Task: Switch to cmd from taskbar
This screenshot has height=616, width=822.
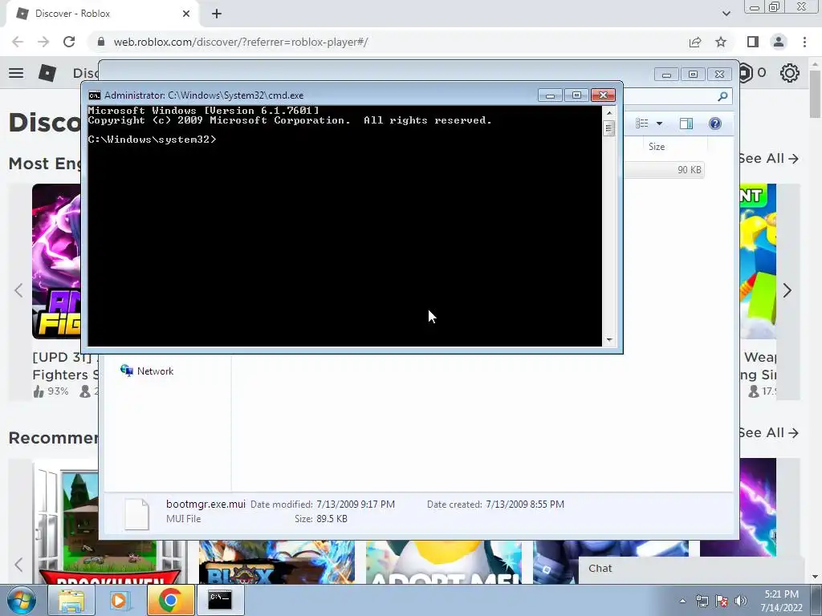Action: coord(220,600)
